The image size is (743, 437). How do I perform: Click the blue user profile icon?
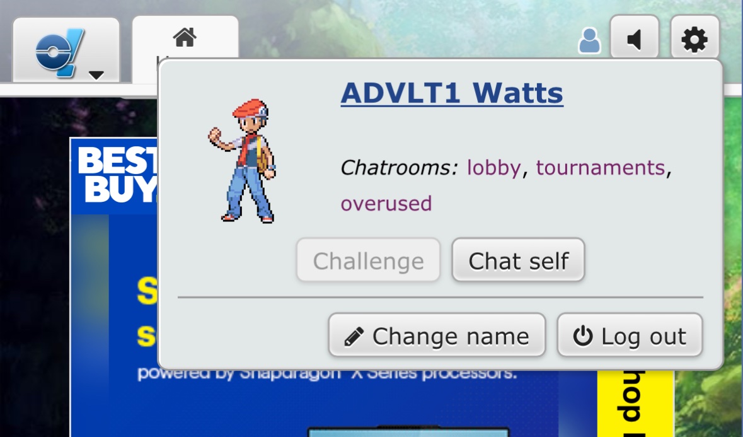[x=589, y=41]
